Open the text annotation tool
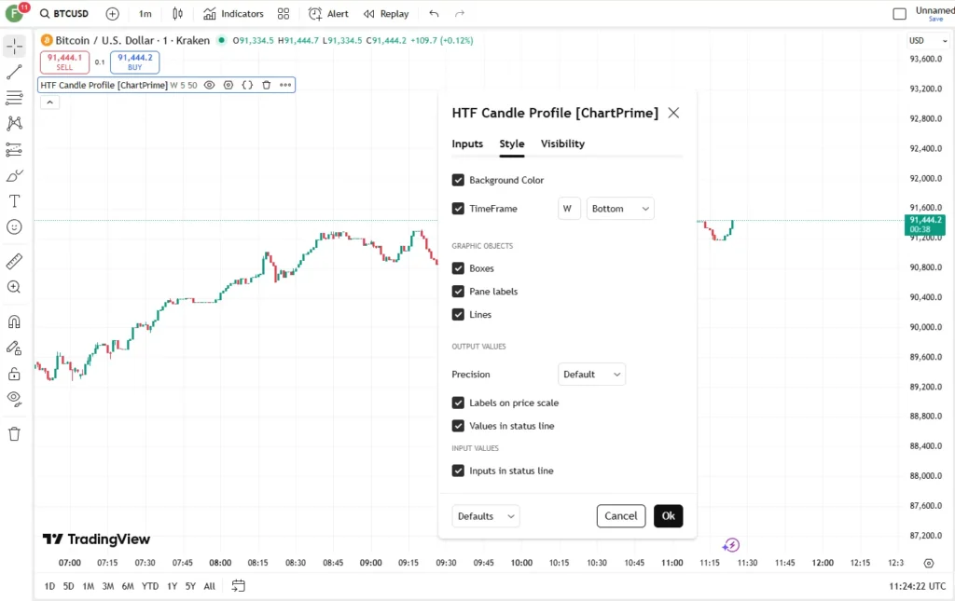This screenshot has height=601, width=955. pos(14,201)
